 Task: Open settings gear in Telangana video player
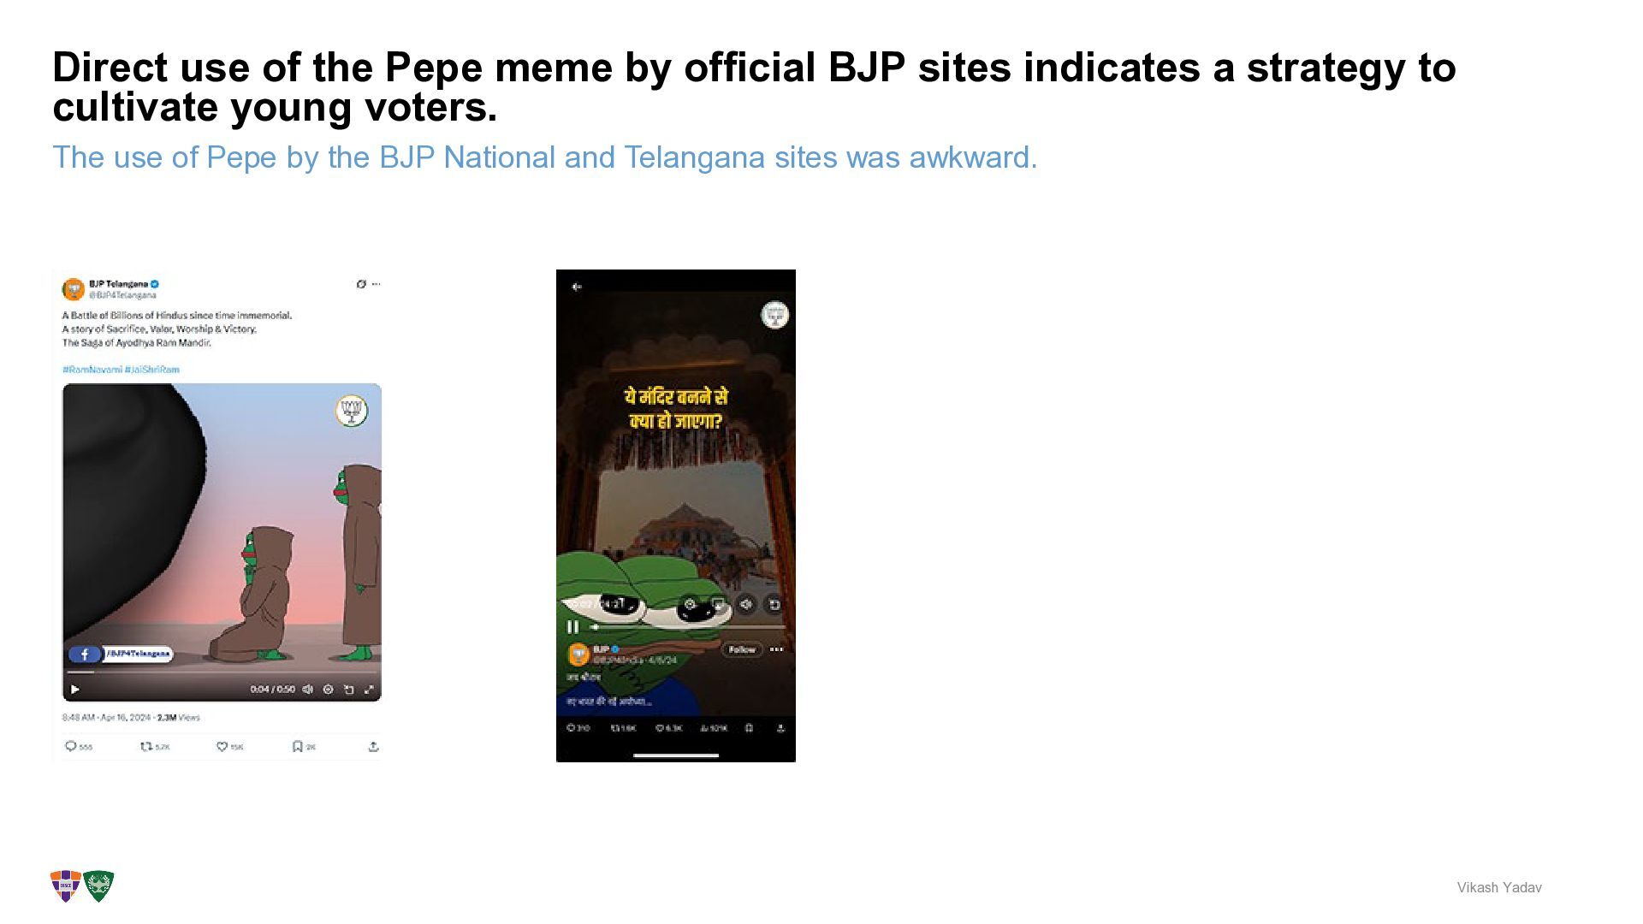[x=329, y=689]
